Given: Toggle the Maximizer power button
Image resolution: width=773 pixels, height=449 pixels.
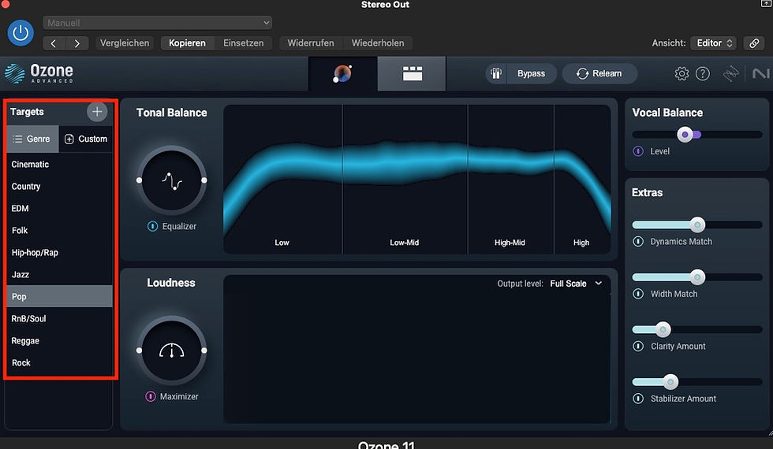Looking at the screenshot, I should click(x=151, y=397).
